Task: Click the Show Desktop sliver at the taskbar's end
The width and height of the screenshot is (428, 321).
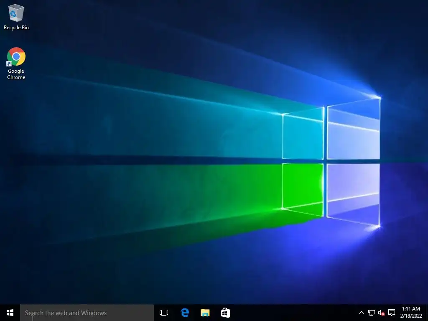Action: (x=427, y=313)
